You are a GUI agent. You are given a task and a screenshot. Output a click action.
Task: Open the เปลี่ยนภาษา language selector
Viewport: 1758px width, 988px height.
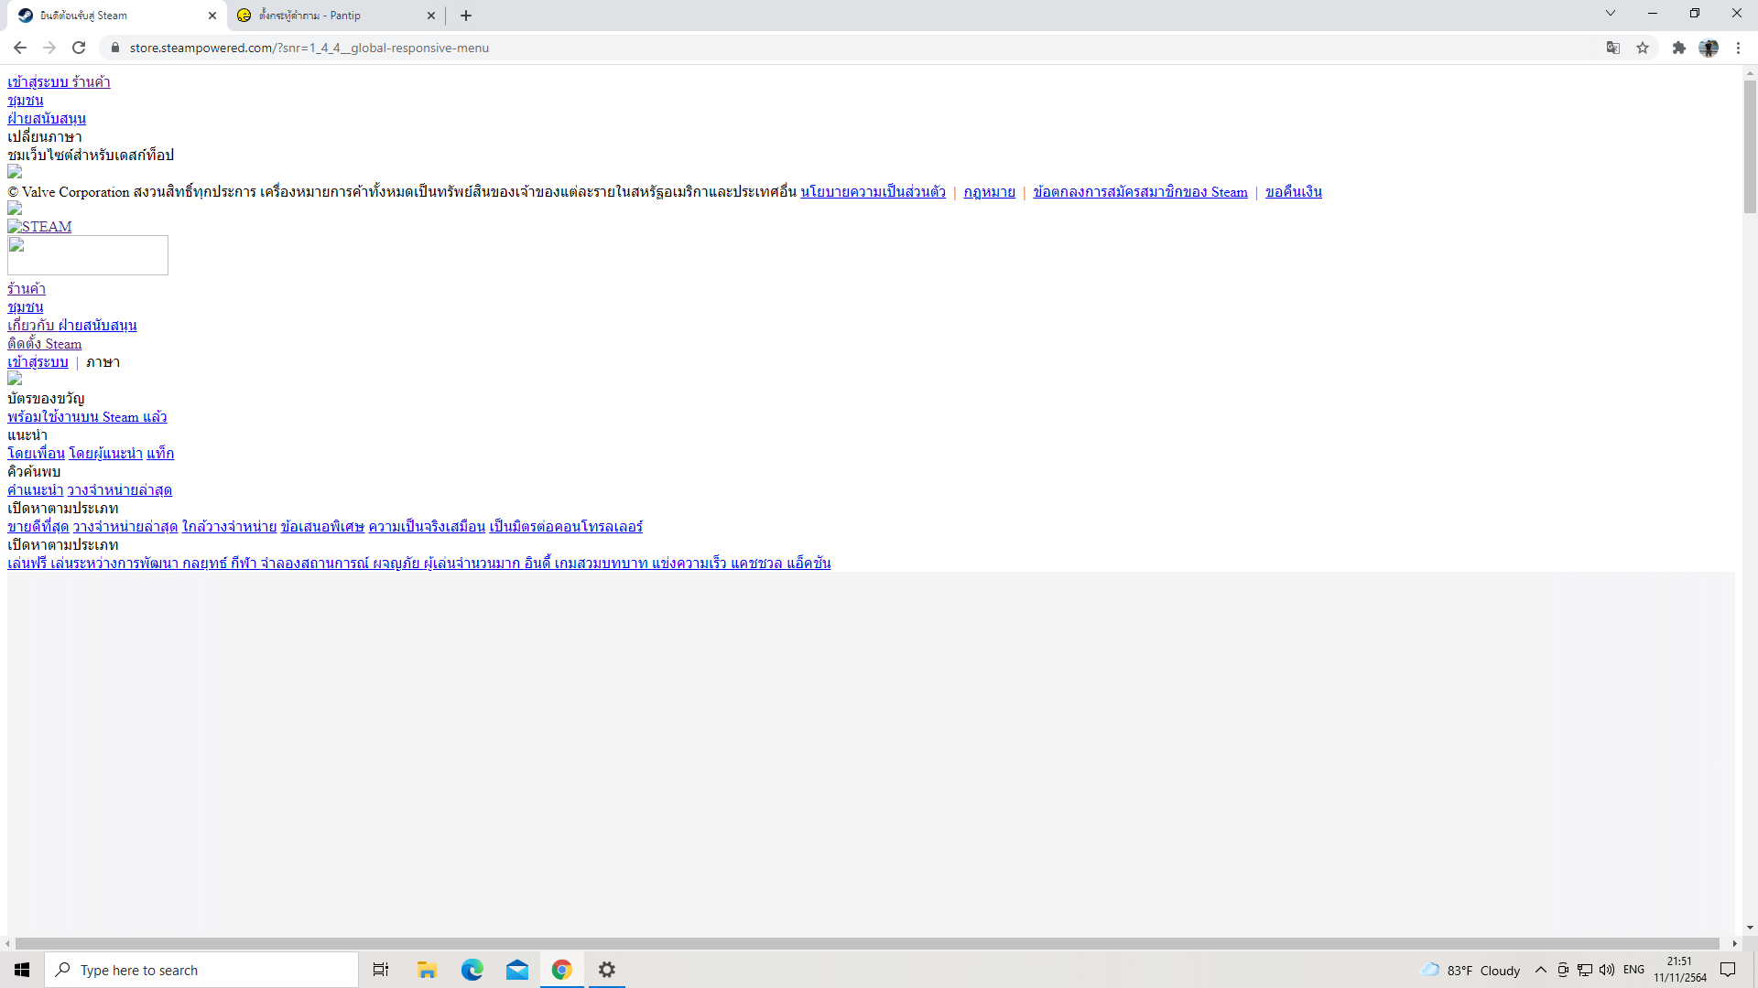click(x=45, y=137)
